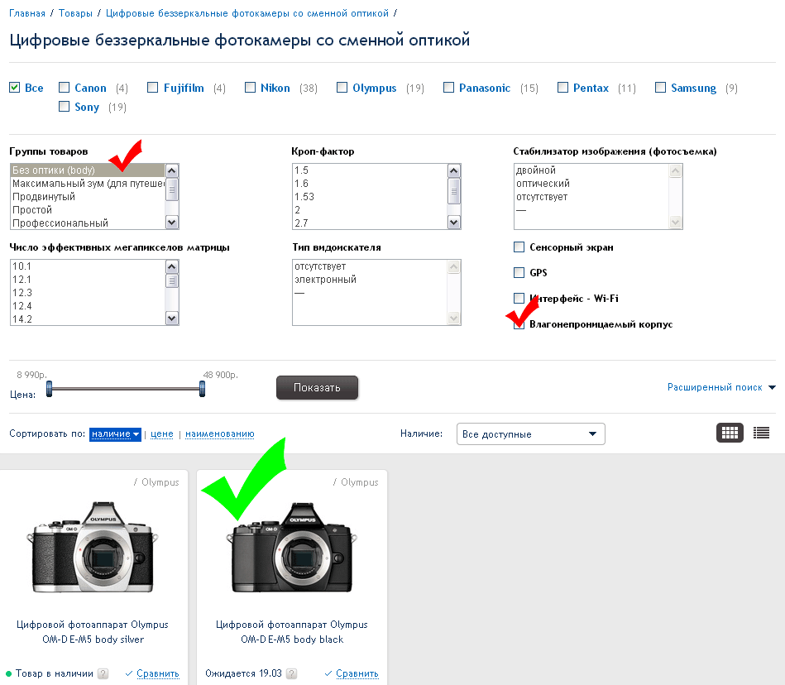Enable the GPS checkbox
This screenshot has width=785, height=685.
(519, 272)
